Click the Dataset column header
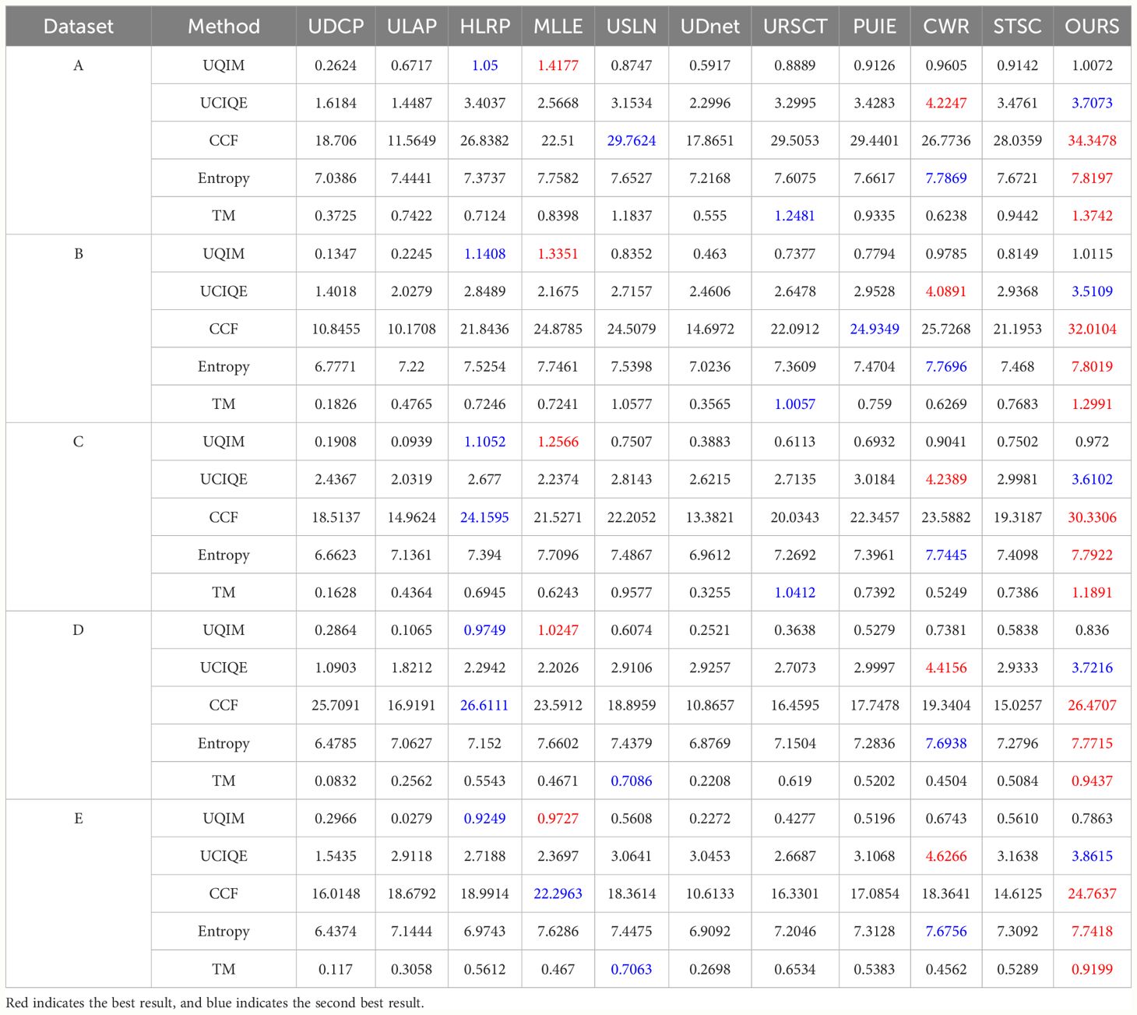Screen dimensions: 1137x1015 point(78,26)
